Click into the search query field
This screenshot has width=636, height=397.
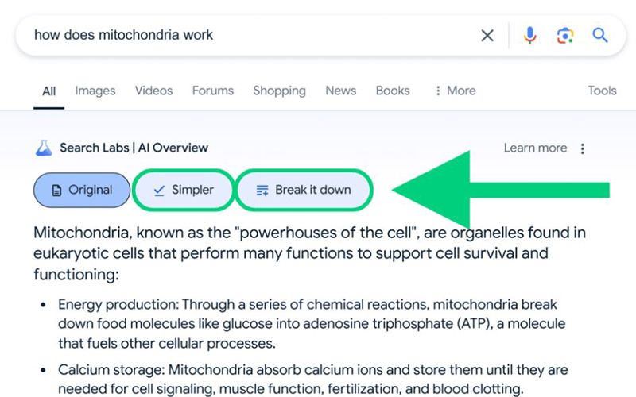point(238,36)
